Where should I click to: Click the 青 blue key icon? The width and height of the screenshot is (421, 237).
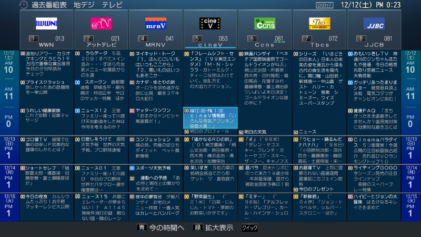point(142,228)
